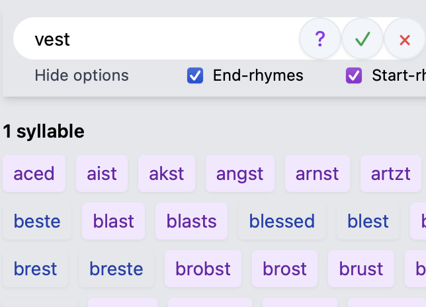Viewport: 426px width, 307px height.
Task: Click the word 'blast'
Action: click(x=114, y=221)
